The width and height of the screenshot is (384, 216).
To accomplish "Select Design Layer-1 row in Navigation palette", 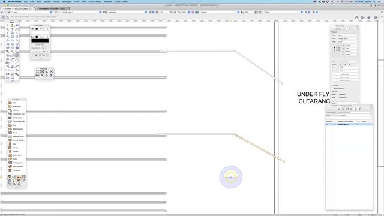I will point(349,124).
